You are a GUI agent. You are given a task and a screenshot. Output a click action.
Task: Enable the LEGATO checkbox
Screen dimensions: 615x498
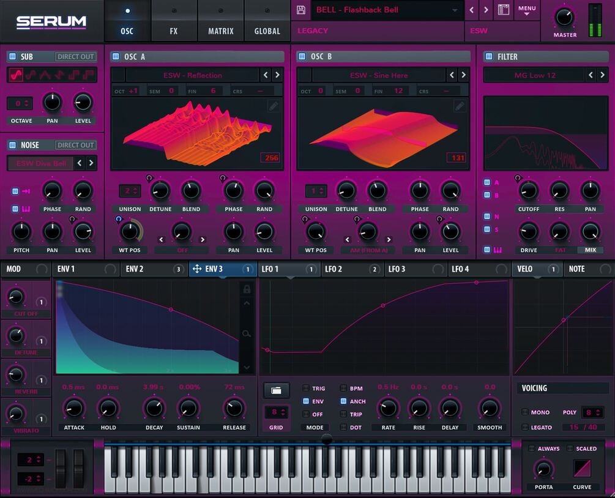click(x=525, y=427)
